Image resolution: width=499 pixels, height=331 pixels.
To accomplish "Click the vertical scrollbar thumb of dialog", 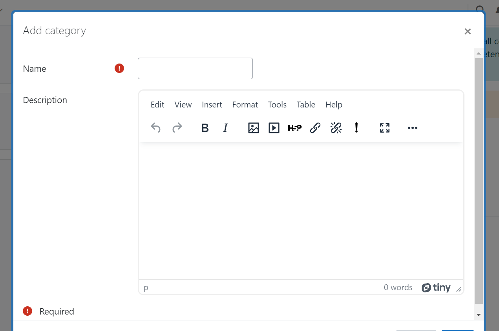I will 479,181.
